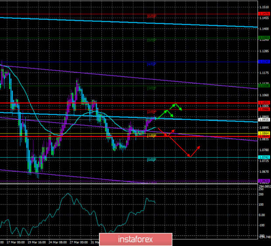Click the 1.0835 price scale value
Image resolution: width=271 pixels, height=246 pixels.
point(264,139)
